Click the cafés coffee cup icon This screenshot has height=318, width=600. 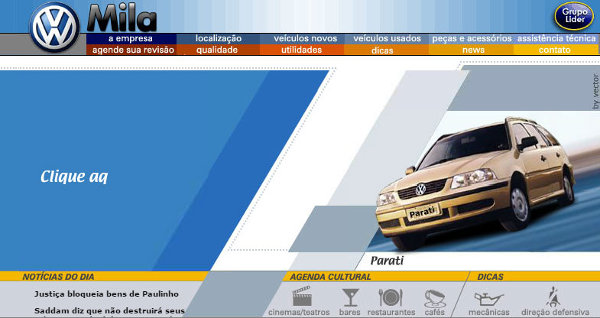point(435,298)
